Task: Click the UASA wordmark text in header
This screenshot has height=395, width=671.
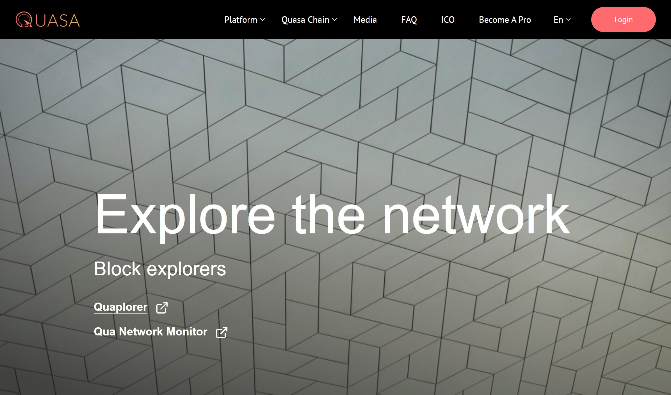Action: click(x=58, y=21)
